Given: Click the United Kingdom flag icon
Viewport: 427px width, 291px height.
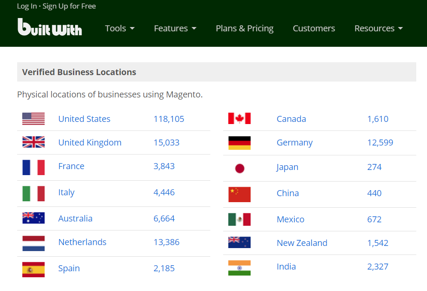Looking at the screenshot, I should coord(33,142).
